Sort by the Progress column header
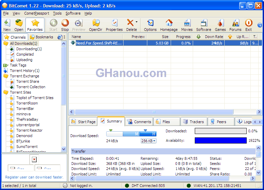Viewport: 264px width, 190px height. [182, 37]
